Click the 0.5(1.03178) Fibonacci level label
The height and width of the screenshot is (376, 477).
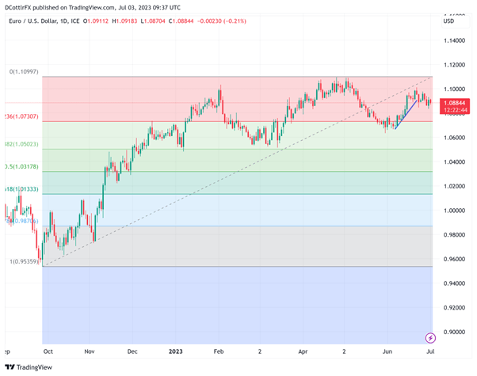tap(21, 167)
